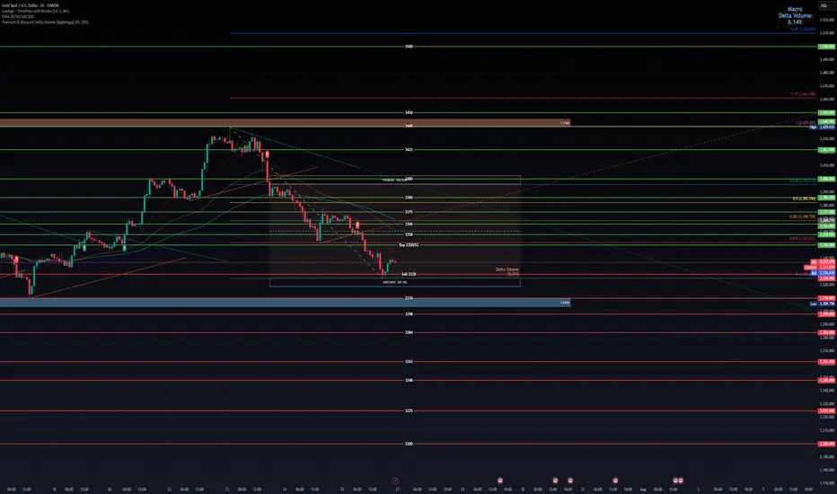
Task: Open the economic event flag on the 31st
Action: (615, 481)
